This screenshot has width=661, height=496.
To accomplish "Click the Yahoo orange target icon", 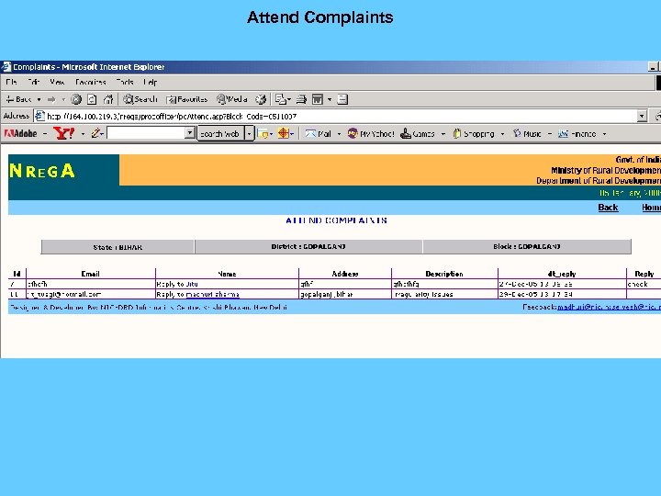I will tap(284, 134).
